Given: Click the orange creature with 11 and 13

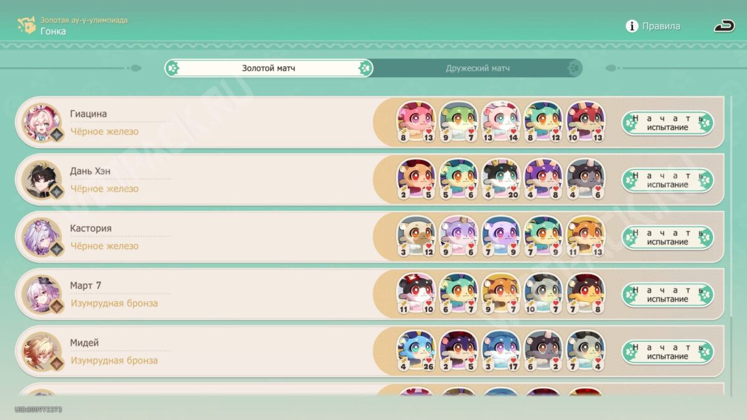Looking at the screenshot, I should pyautogui.click(x=585, y=236).
